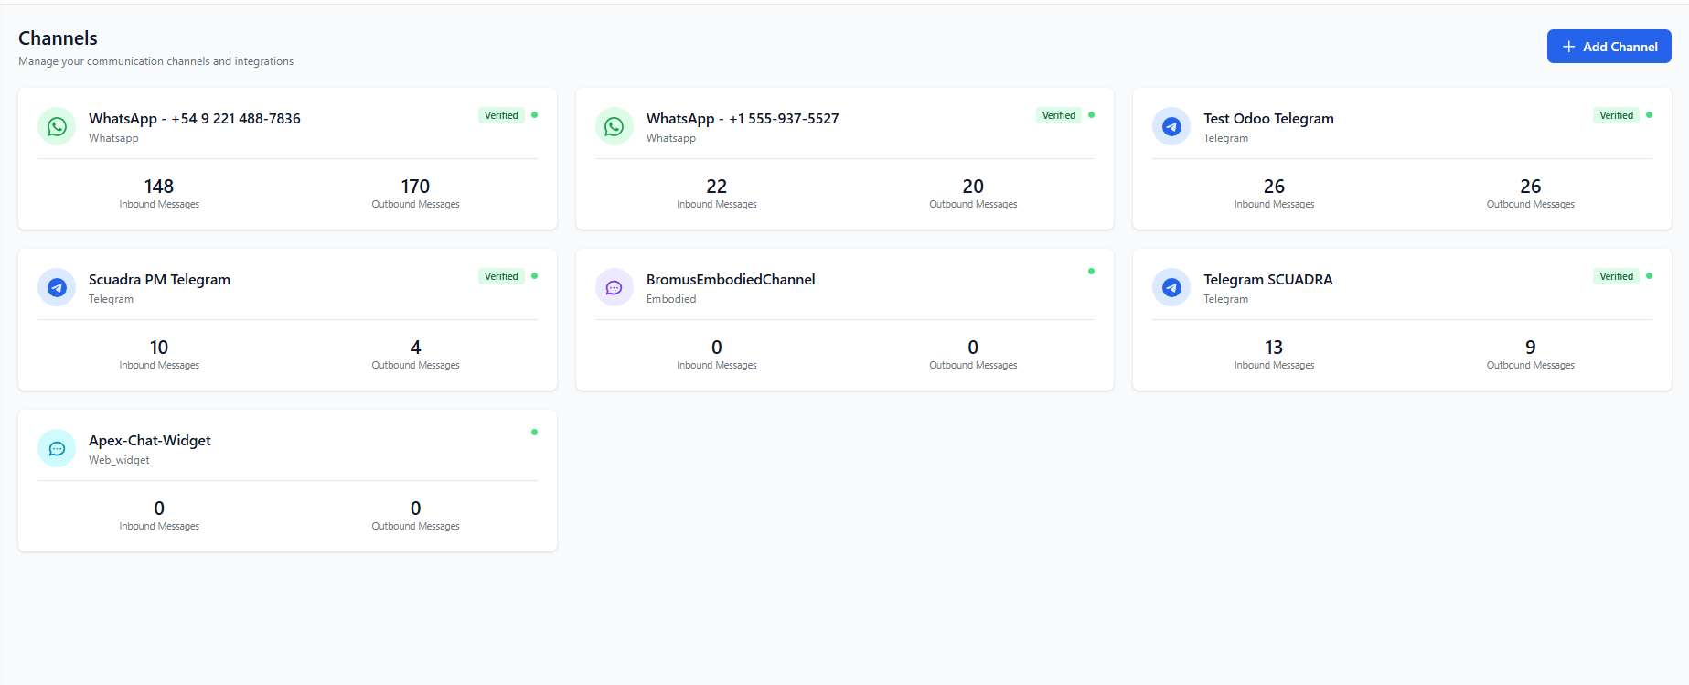
Task: Click the Embodied type label
Action: pos(671,299)
